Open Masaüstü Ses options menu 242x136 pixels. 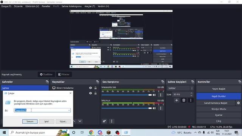(x=160, y=95)
